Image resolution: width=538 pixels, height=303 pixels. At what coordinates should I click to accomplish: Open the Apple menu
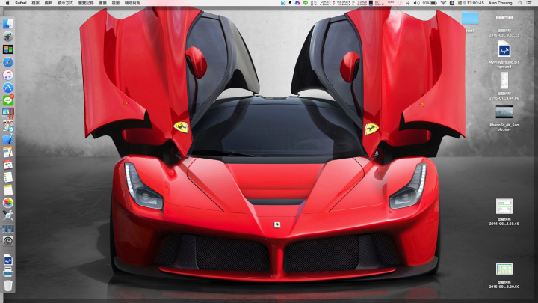[x=7, y=3]
